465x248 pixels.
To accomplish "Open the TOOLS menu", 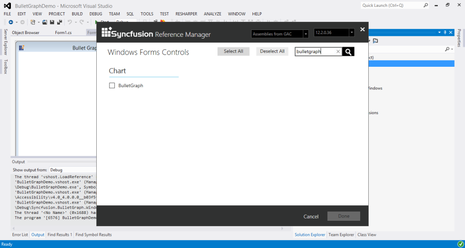I will (147, 14).
